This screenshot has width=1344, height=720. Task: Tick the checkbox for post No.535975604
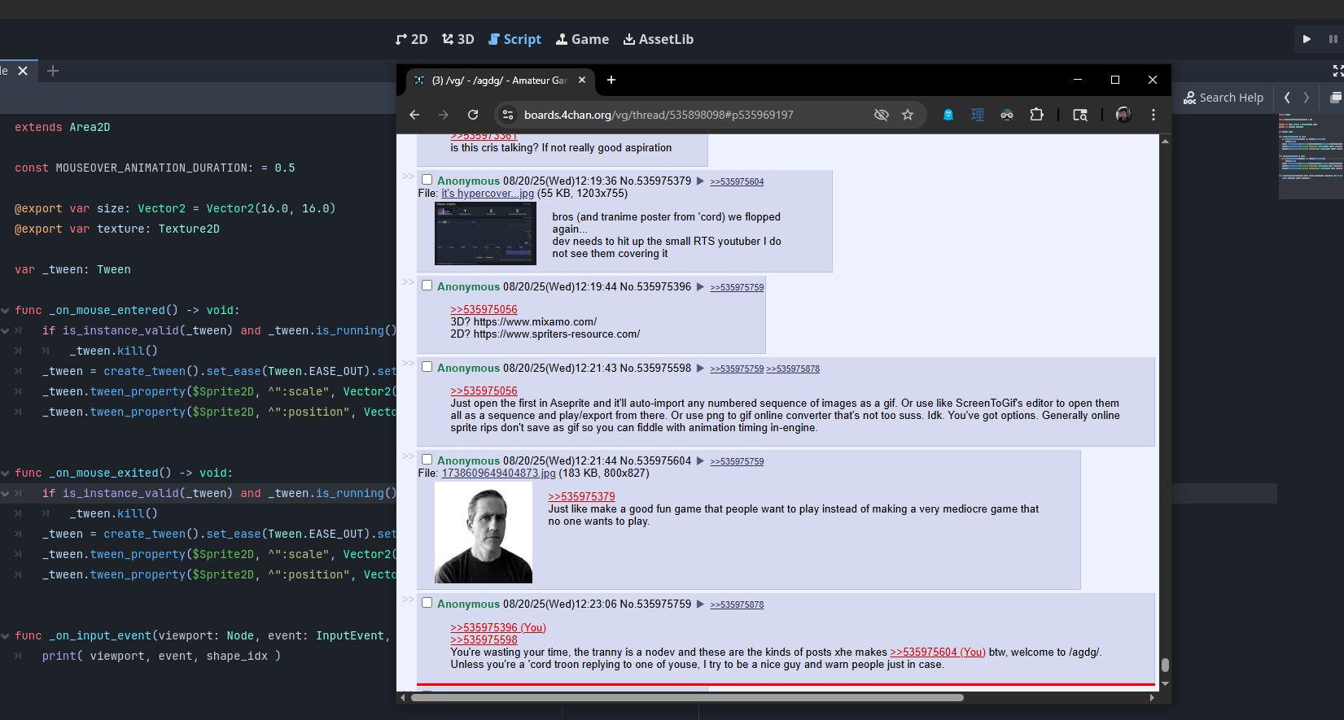pos(427,460)
